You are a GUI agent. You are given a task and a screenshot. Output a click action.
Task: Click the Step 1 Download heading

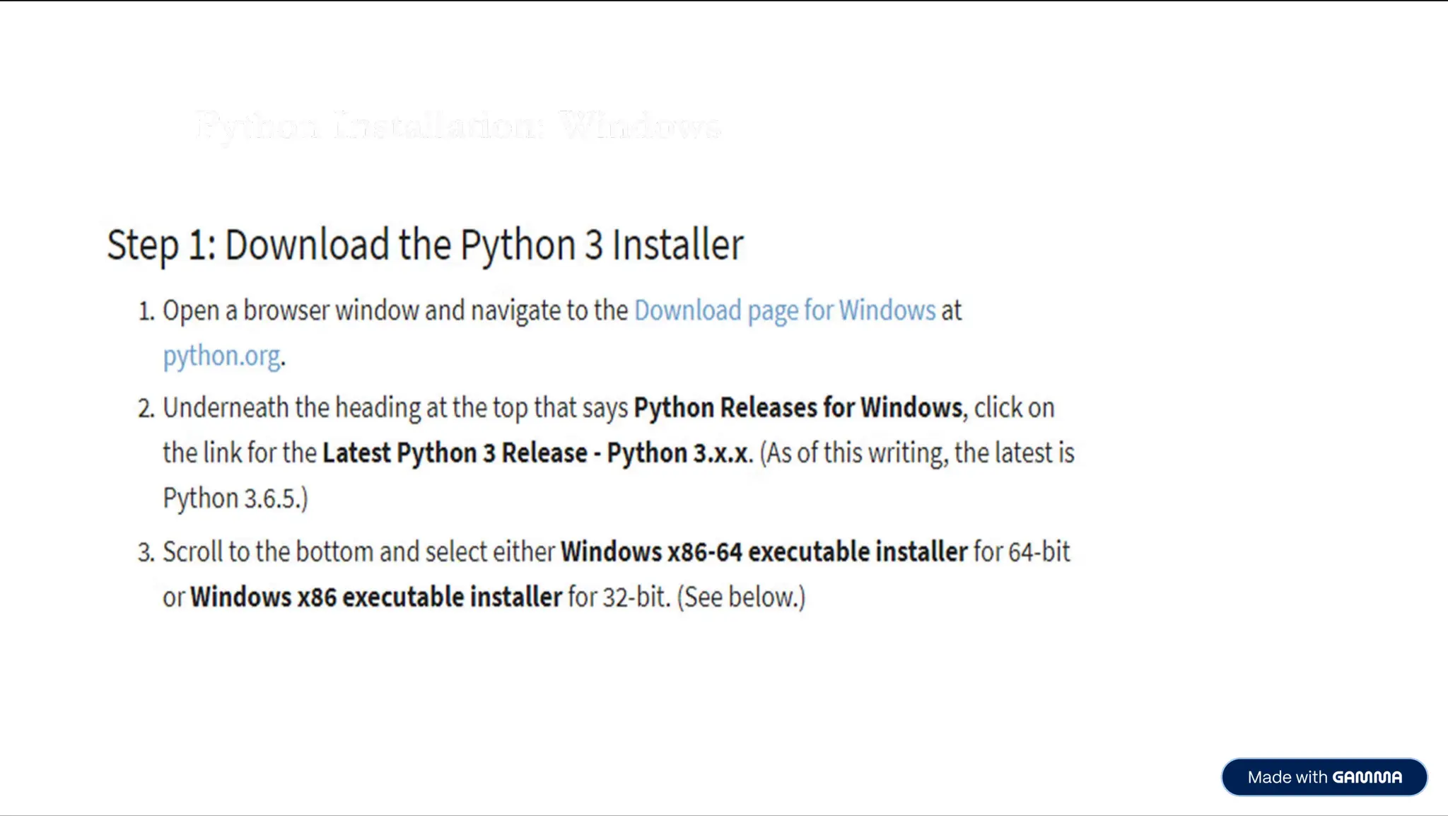pos(425,245)
